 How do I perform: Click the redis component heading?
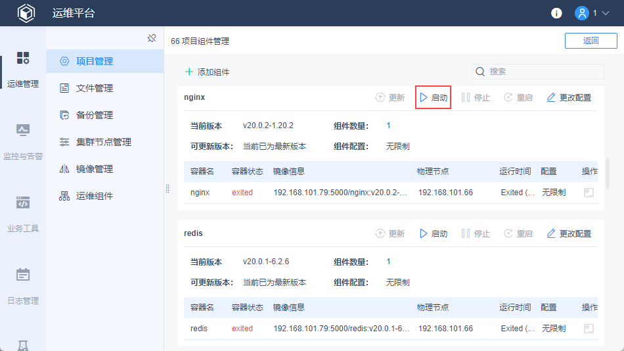coord(193,233)
